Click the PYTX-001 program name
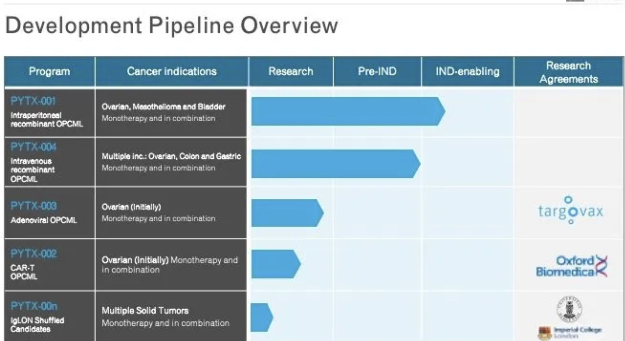 [x=33, y=101]
